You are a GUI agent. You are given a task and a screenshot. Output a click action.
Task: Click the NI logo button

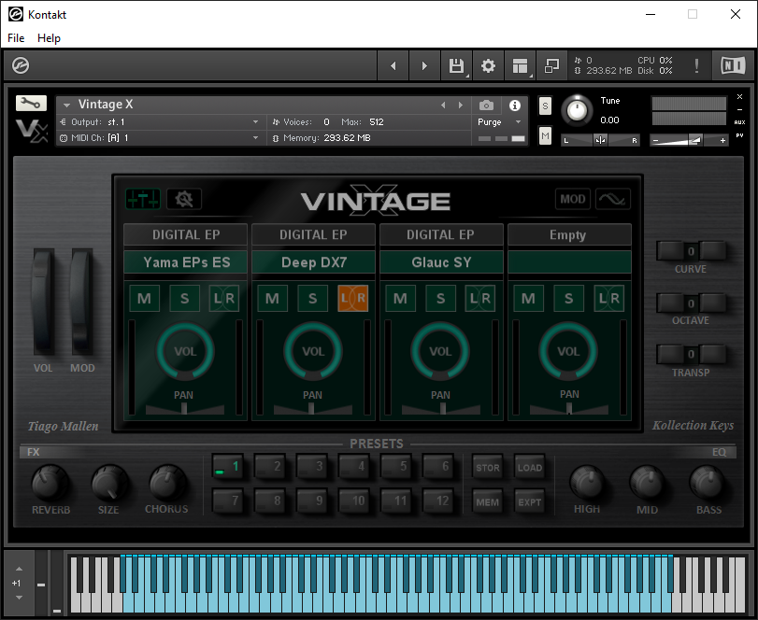(x=733, y=65)
